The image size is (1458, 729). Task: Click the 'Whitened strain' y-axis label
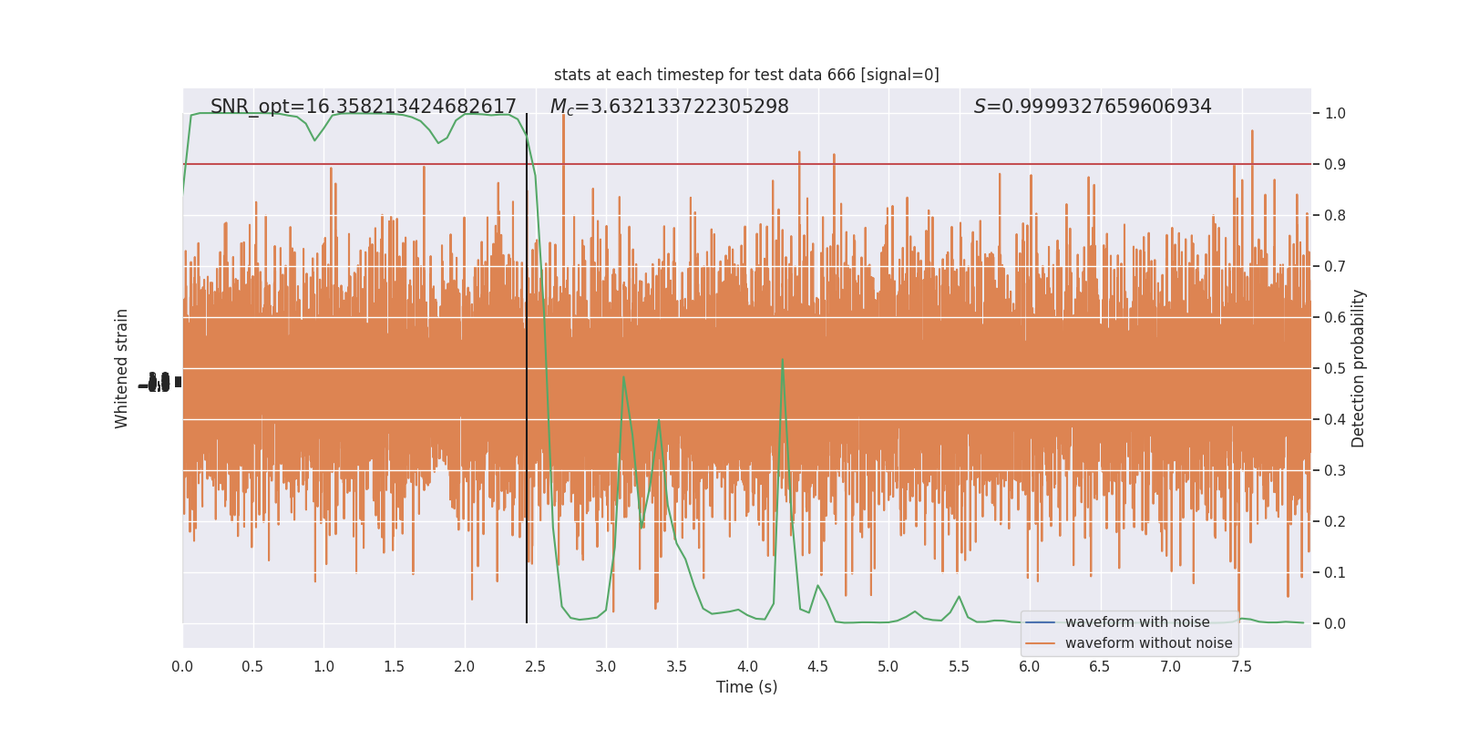point(122,368)
